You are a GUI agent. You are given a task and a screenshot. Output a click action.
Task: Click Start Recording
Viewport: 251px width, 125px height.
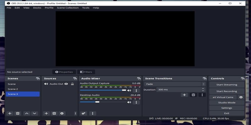[x=227, y=91]
